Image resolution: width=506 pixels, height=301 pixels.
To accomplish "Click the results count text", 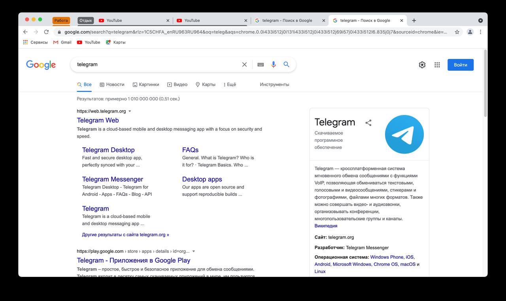I will pos(128,99).
